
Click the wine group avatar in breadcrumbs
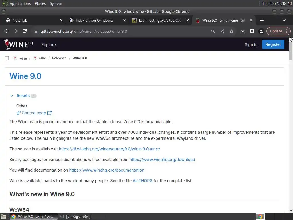pyautogui.click(x=15, y=58)
